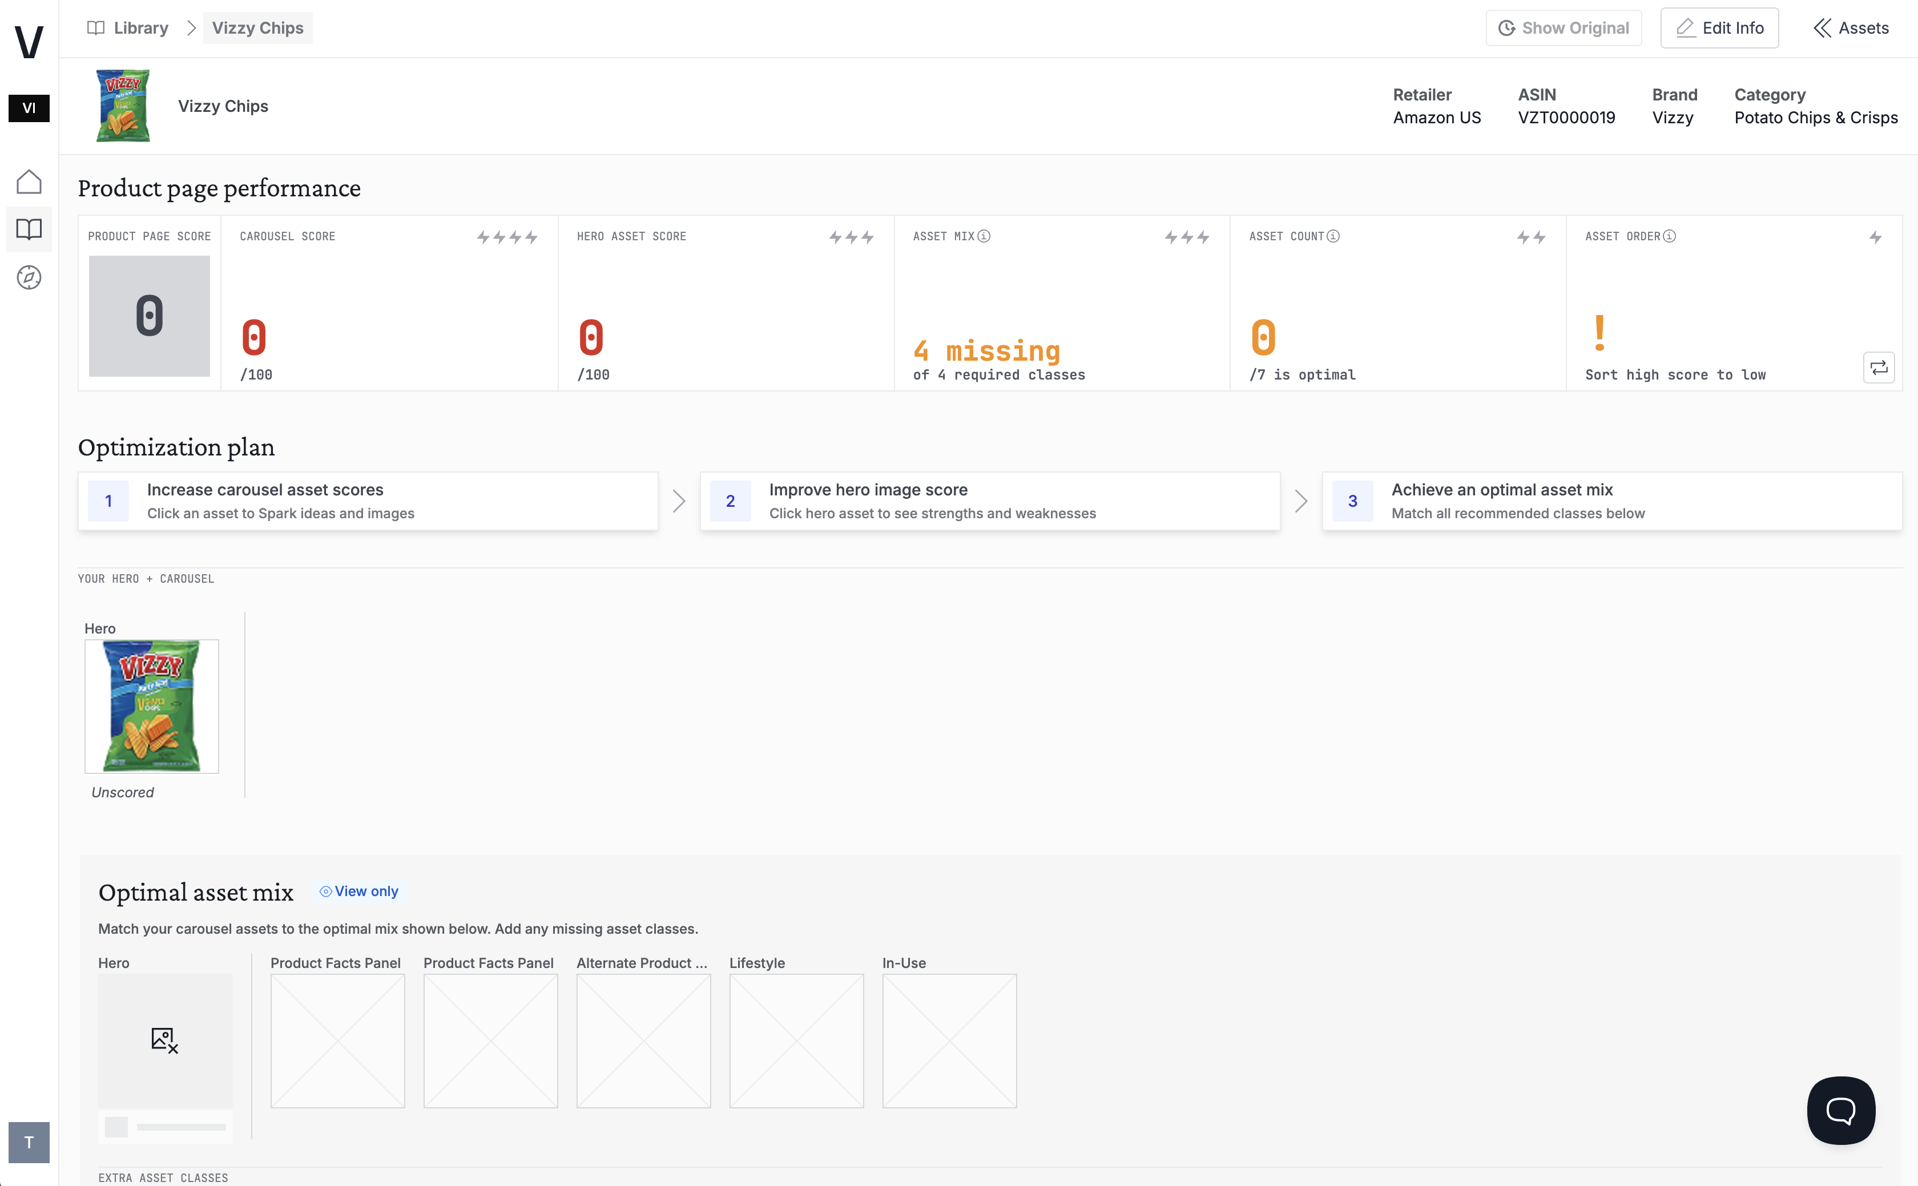Click the Vizzy V logo
Image resolution: width=1918 pixels, height=1186 pixels.
point(29,42)
